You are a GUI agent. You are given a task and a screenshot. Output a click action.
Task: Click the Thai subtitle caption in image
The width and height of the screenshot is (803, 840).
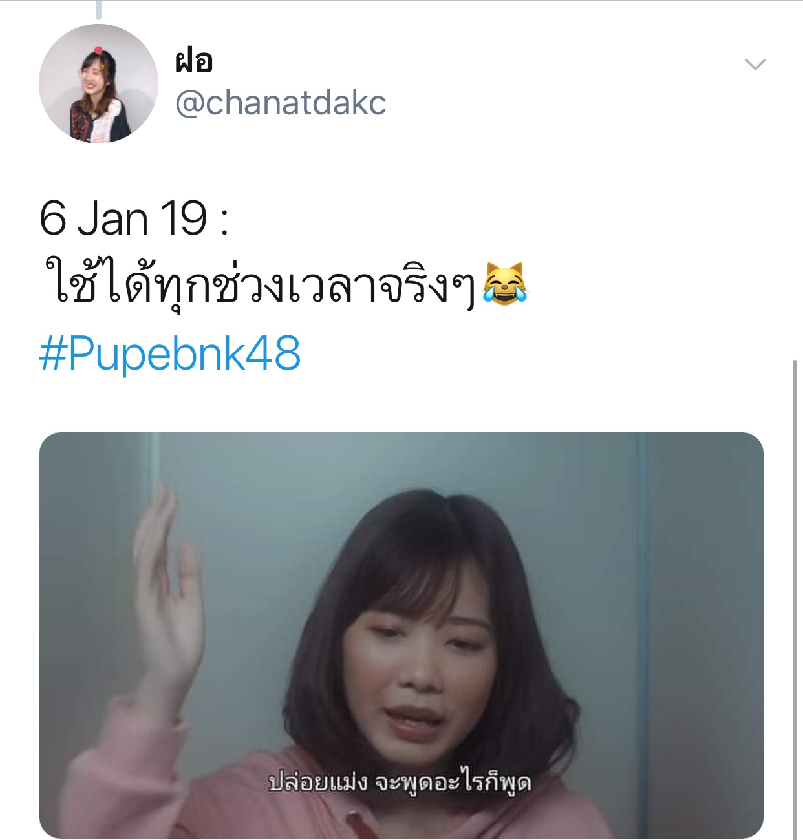click(x=400, y=782)
